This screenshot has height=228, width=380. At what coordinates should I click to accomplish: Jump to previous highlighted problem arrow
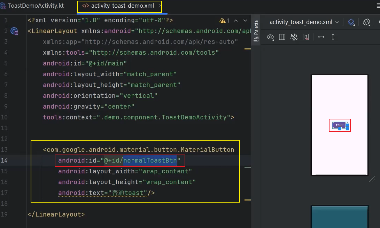point(236,21)
